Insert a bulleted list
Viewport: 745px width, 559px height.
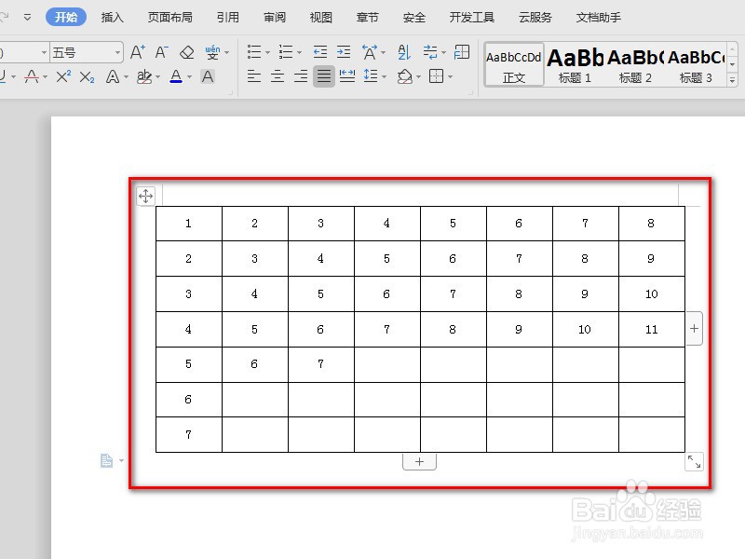click(x=254, y=52)
